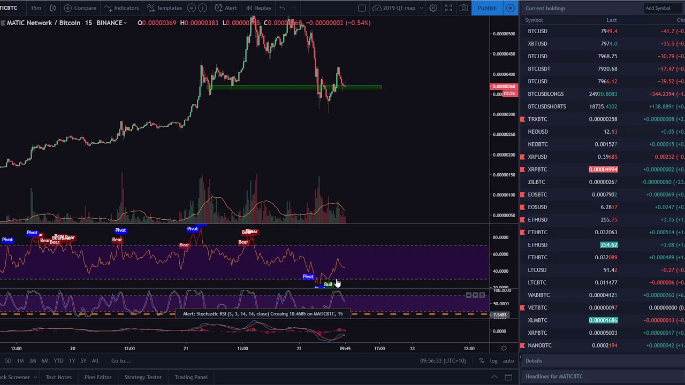Screen dimensions: 685x385
Task: Click the Last column header
Action: (611, 20)
